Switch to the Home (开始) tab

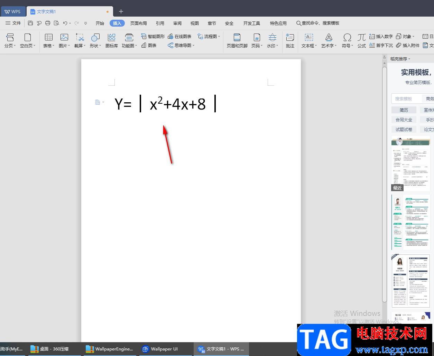coord(100,23)
